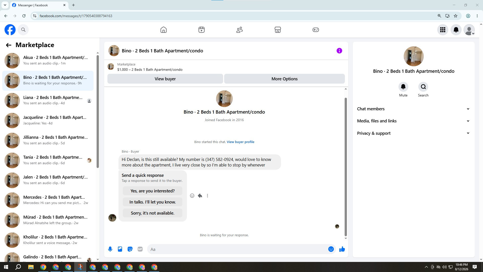Choose a GIF
Screen dimensions: 483x272
click(140, 249)
